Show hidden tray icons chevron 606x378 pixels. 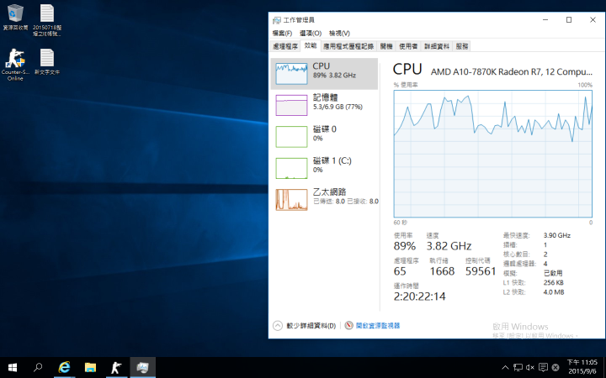coord(505,367)
